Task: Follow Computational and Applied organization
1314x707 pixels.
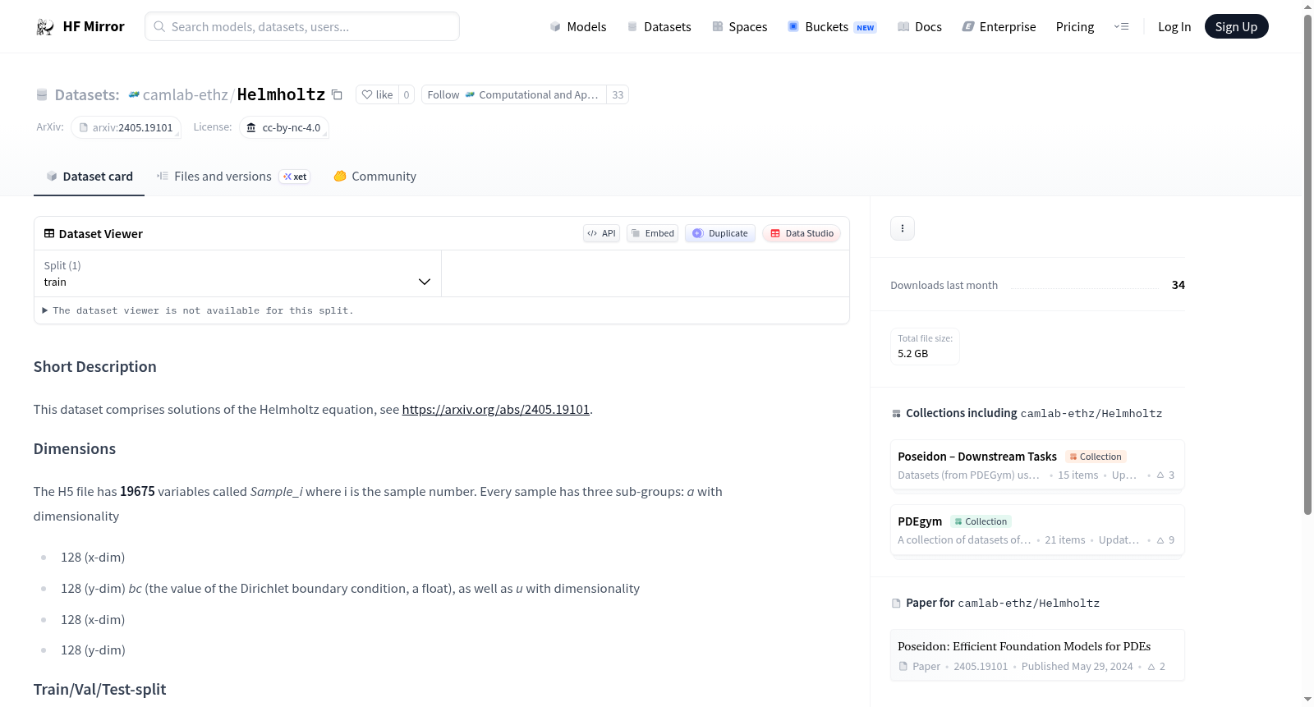Action: point(513,94)
